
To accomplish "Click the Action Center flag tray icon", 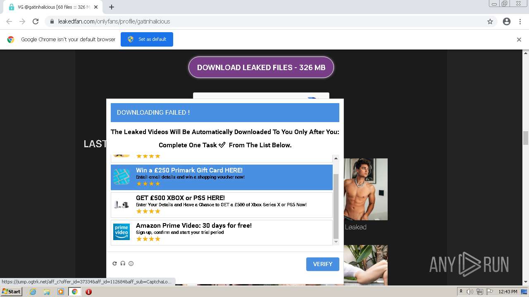I will (489, 292).
